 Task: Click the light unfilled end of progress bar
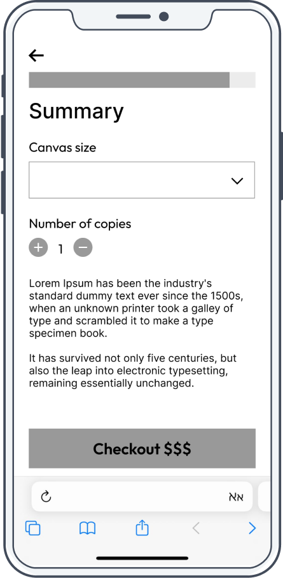click(242, 80)
